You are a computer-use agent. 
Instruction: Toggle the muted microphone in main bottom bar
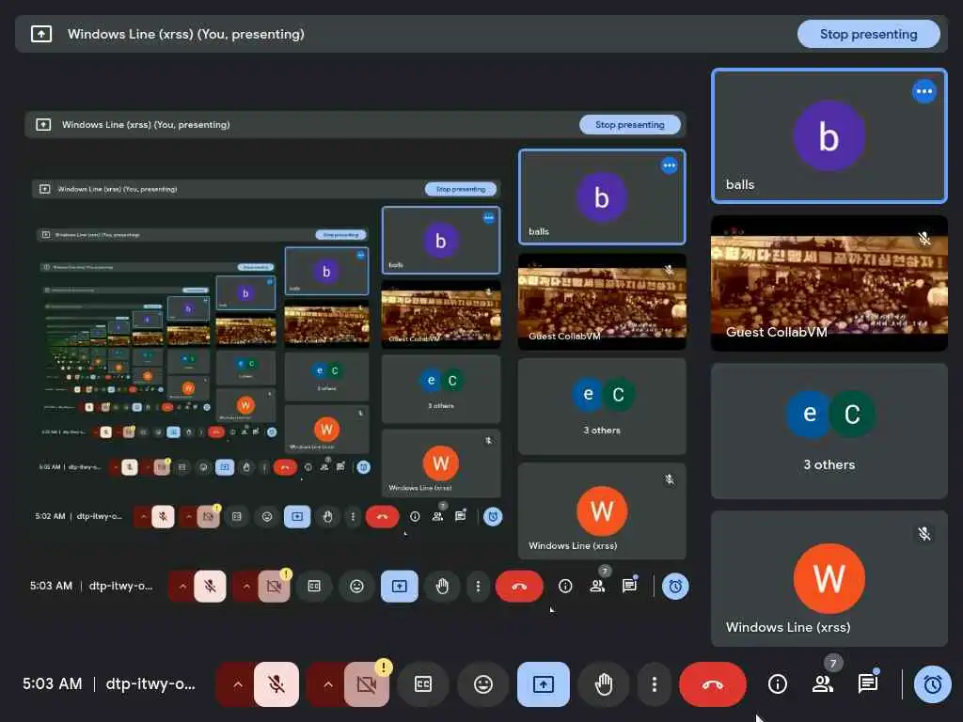276,684
